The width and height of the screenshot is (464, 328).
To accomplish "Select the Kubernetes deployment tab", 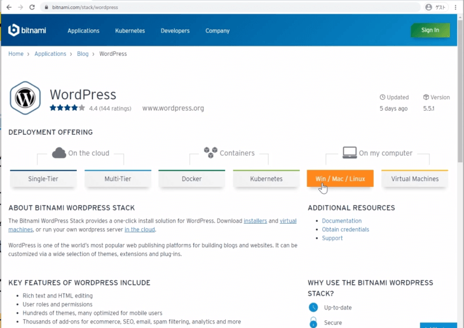I will 266,179.
